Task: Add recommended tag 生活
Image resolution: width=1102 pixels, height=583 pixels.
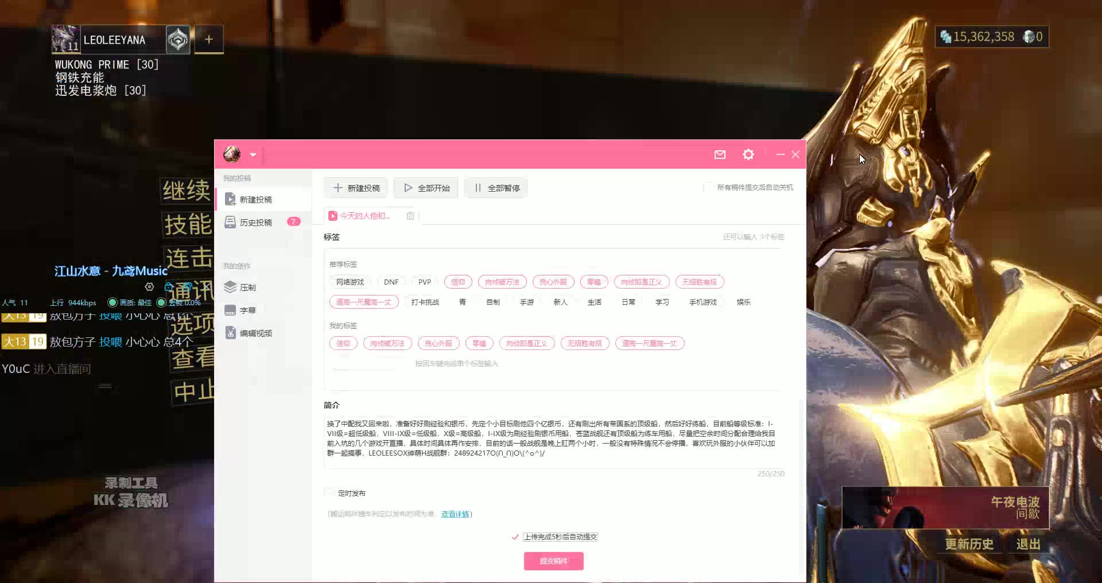Action: [595, 302]
